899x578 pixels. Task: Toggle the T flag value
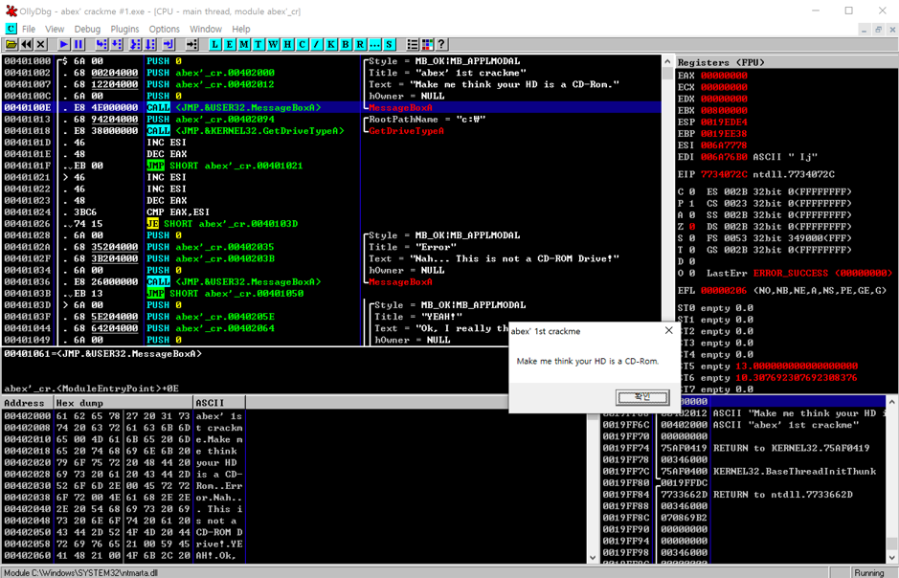692,250
